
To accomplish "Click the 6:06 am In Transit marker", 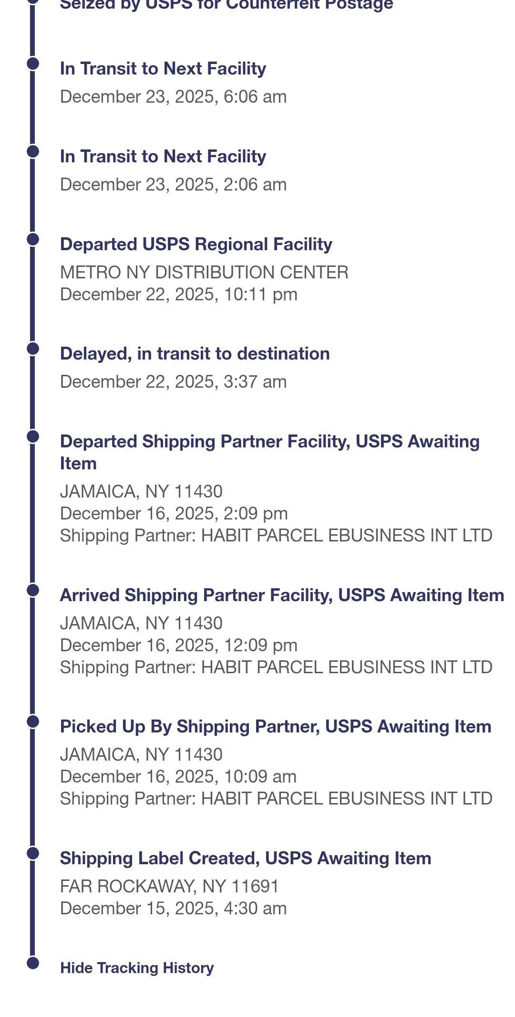I will (32, 64).
